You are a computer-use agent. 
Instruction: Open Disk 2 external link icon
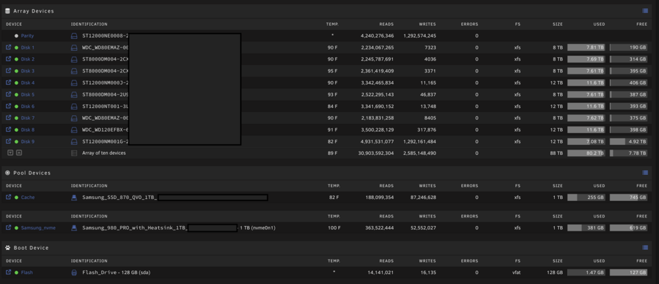pyautogui.click(x=9, y=59)
